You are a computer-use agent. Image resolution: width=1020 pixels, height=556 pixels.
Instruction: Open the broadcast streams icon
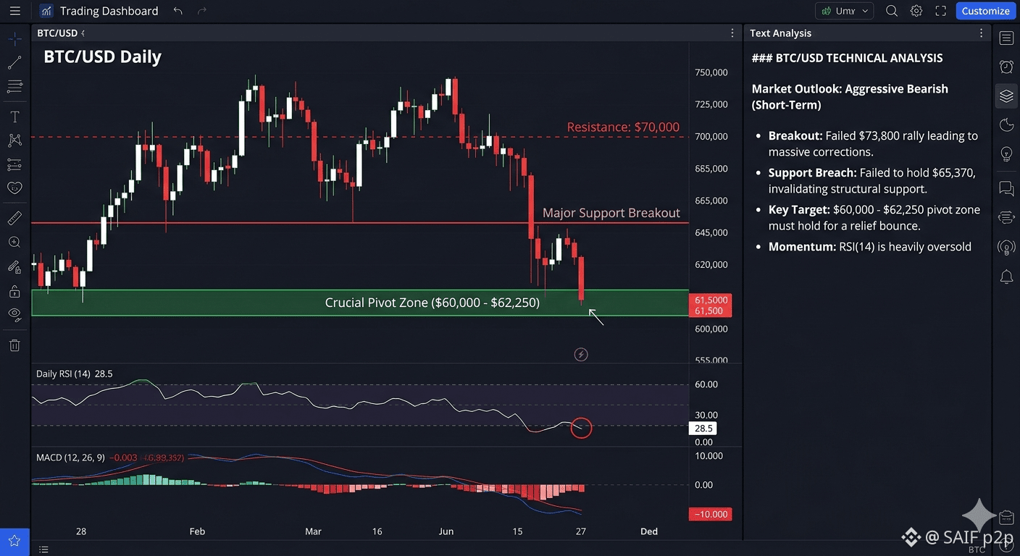coord(1006,248)
